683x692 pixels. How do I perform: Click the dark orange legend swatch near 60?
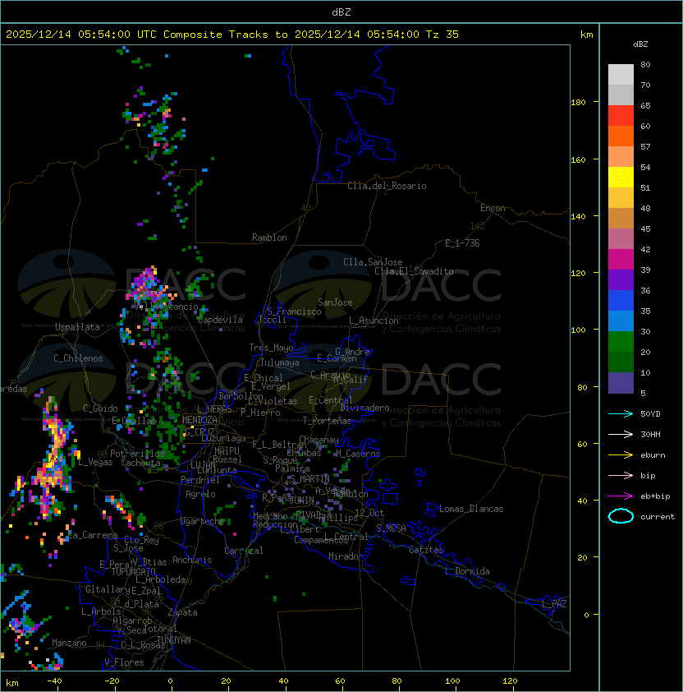pos(621,136)
